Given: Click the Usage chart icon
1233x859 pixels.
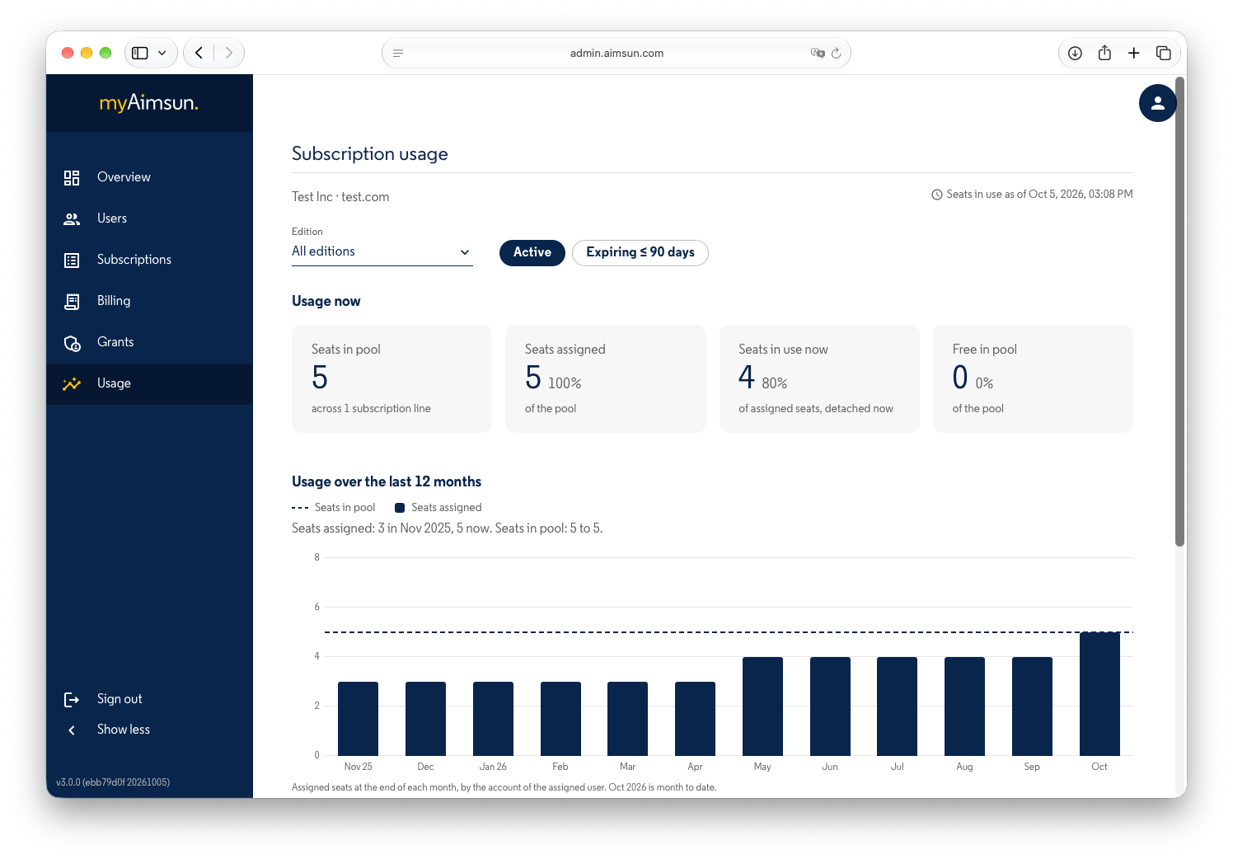Looking at the screenshot, I should pos(72,383).
